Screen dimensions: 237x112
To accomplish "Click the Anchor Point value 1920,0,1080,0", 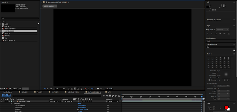I will tap(82, 105).
